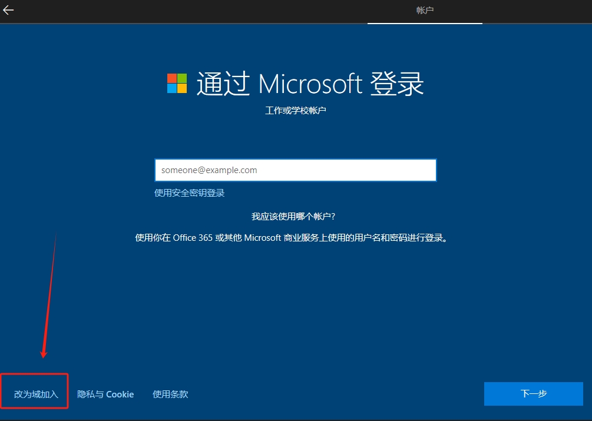Choose 改为域加入 option
The height and width of the screenshot is (421, 592).
click(x=36, y=395)
